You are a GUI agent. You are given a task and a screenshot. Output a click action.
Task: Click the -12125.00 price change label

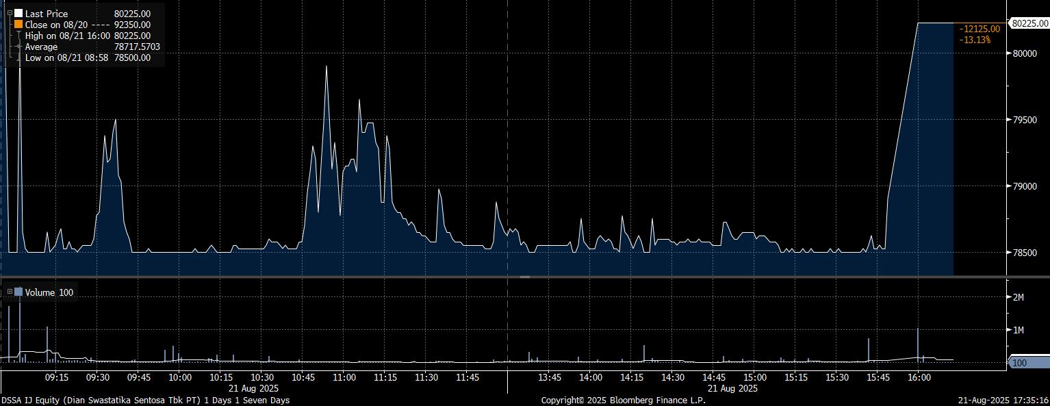979,29
